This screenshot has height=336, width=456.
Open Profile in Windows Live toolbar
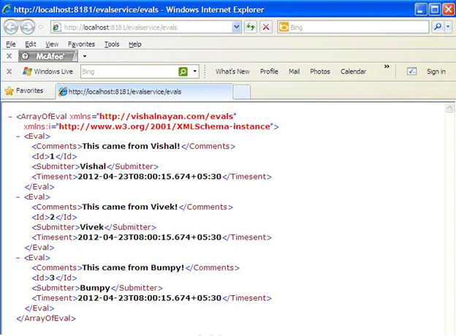pyautogui.click(x=269, y=72)
